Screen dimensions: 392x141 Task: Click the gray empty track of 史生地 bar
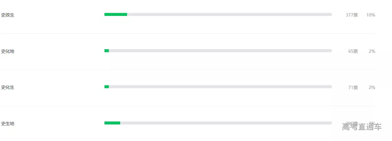(226, 123)
